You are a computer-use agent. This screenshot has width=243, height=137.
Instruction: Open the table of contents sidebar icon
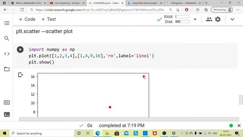7,23
